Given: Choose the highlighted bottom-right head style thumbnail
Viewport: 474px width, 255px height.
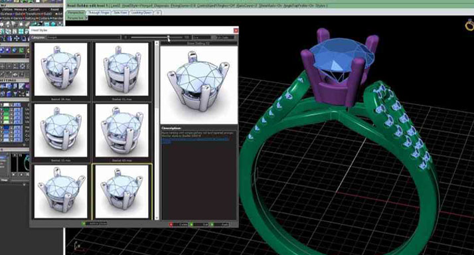Looking at the screenshot, I should [122, 191].
